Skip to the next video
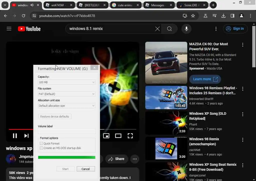This screenshot has width=256, height=181. point(26,136)
